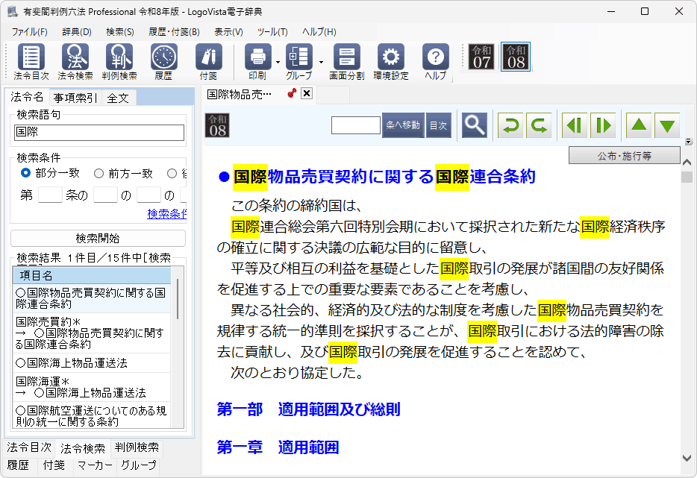Screen dimensions: 697x478
Task: Expand the 印刷 dropdown arrow
Action: [277, 62]
